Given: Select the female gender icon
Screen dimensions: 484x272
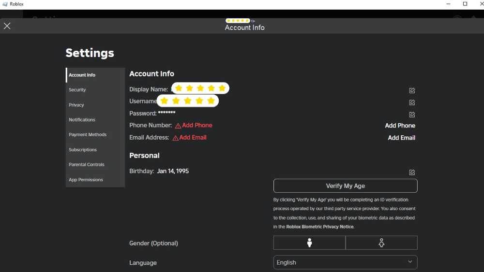Looking at the screenshot, I should (381, 243).
